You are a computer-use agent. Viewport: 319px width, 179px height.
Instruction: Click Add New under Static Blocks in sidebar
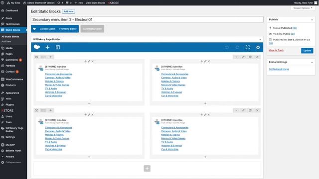[6, 41]
